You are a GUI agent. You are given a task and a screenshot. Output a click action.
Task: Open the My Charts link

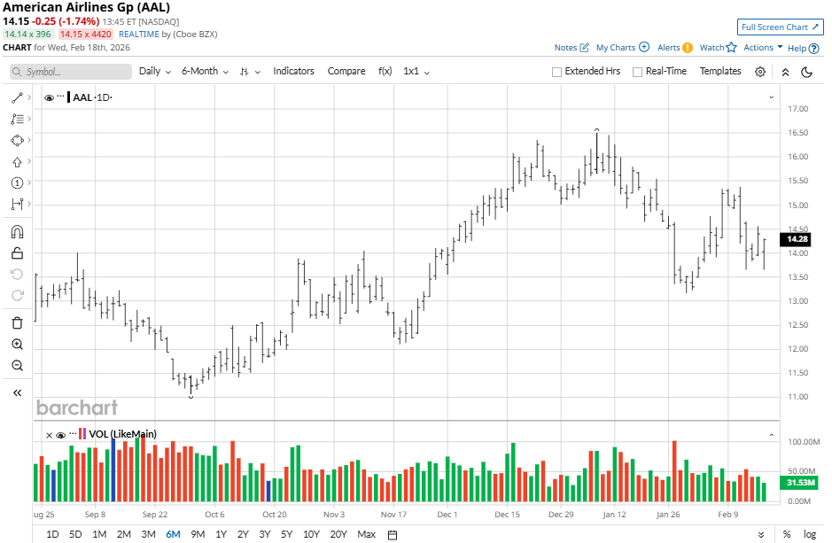(622, 48)
